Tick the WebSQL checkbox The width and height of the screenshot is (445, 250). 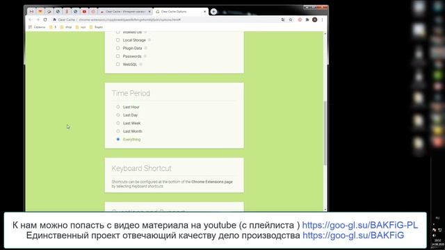(x=118, y=65)
